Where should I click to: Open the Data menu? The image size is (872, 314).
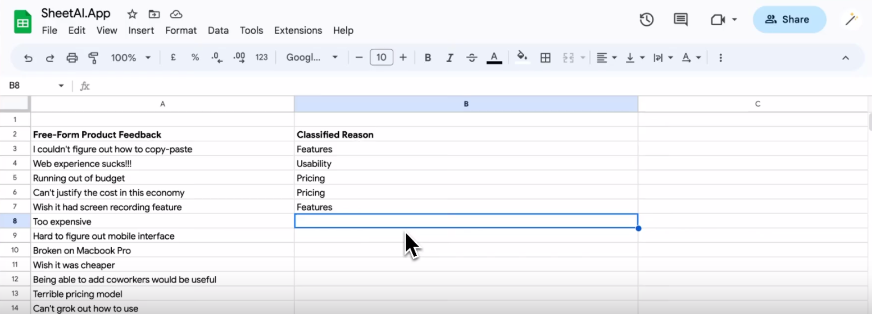pyautogui.click(x=218, y=30)
